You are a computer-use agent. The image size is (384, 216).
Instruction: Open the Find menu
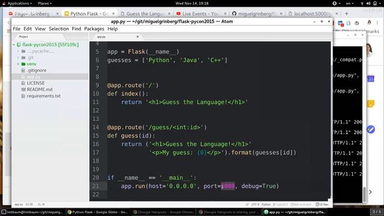[76, 29]
